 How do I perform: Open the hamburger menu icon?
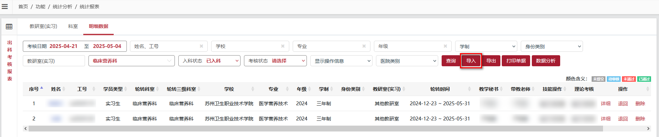(4, 7)
